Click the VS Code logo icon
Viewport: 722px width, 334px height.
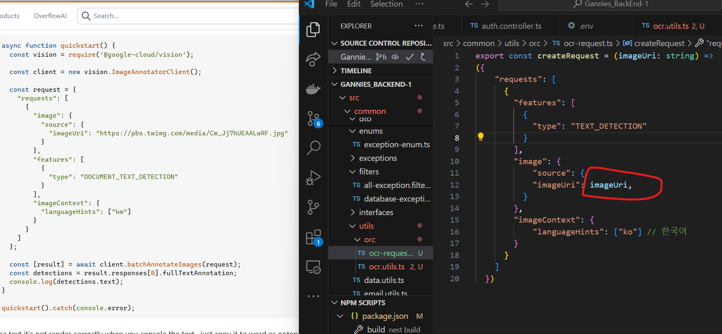tap(309, 4)
